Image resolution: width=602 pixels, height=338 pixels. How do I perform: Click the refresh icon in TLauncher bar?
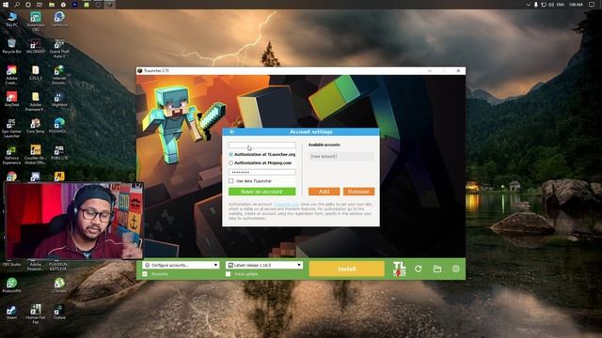tap(419, 269)
